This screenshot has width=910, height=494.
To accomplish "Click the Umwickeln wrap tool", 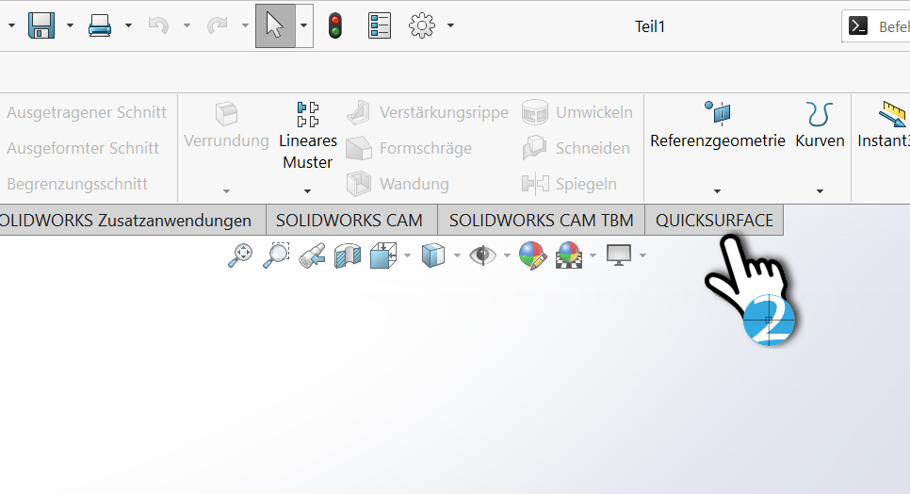I will point(577,112).
